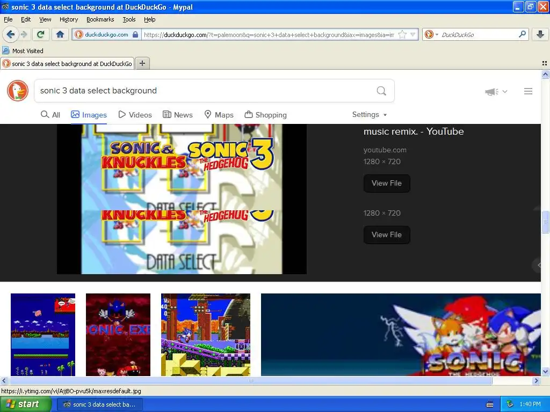Click the Forward navigation arrow
This screenshot has height=412, width=550.
pos(24,34)
